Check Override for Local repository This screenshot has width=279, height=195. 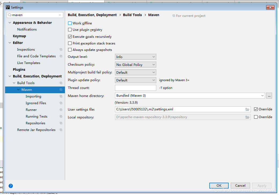[256, 117]
